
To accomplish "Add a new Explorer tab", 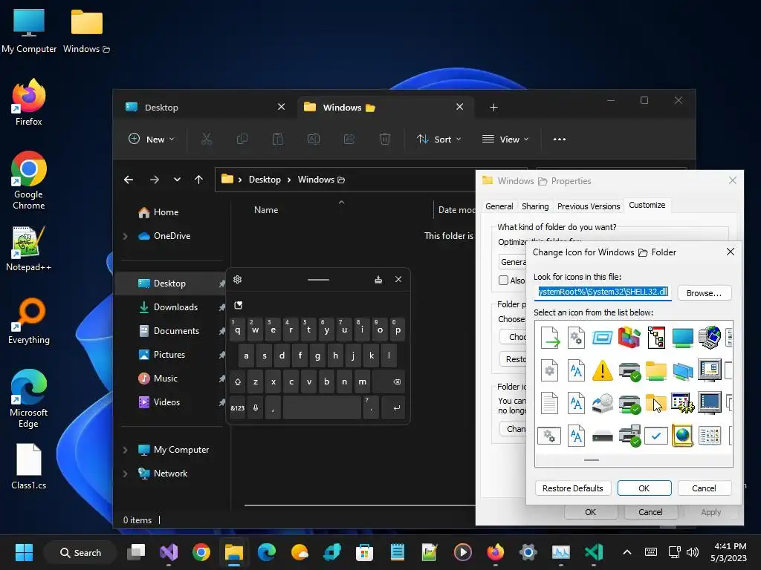I will (493, 107).
